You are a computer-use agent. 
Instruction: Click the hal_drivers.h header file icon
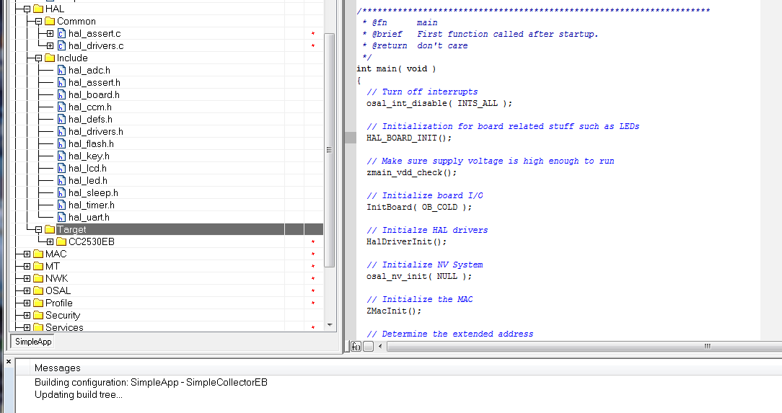click(x=61, y=131)
